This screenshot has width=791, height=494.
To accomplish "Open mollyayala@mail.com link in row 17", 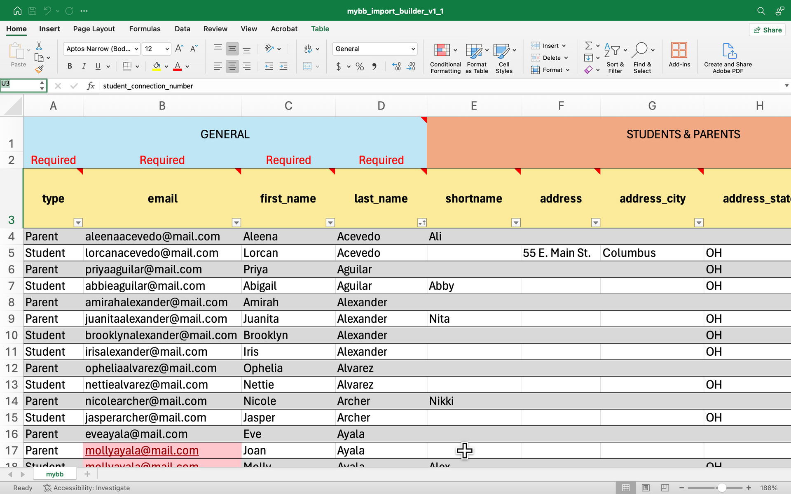I will point(142,450).
